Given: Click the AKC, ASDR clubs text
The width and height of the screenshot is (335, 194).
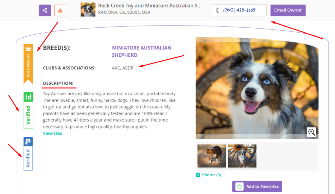Looking at the screenshot, I should [x=123, y=68].
